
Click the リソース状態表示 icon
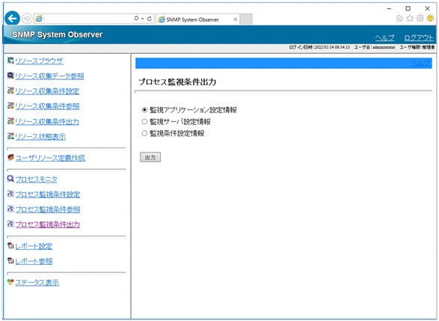[x=10, y=136]
